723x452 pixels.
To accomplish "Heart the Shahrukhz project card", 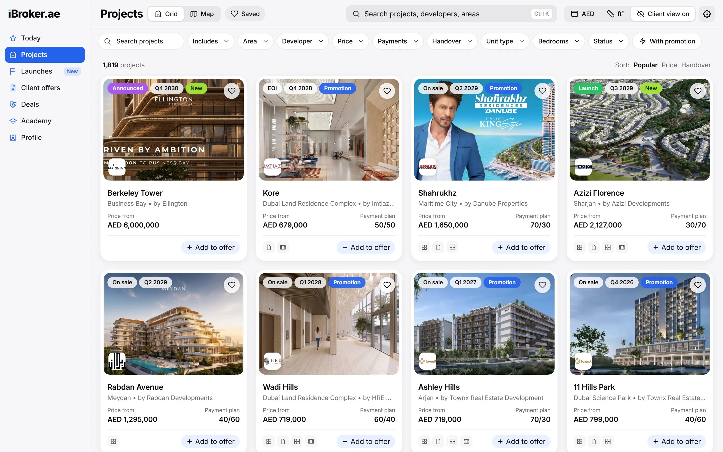I will pos(542,91).
